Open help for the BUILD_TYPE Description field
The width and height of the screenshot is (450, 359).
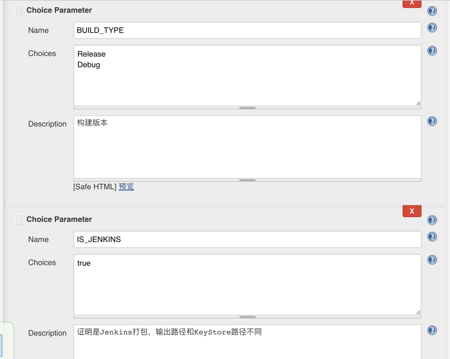[x=432, y=121]
